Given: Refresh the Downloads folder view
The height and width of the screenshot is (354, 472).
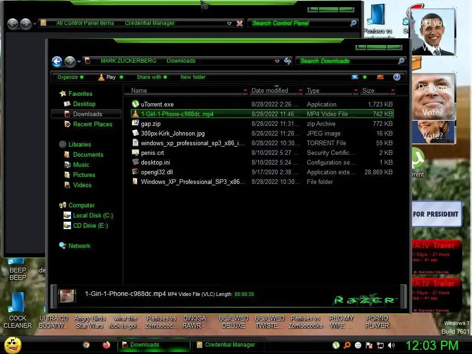Looking at the screenshot, I should (x=288, y=61).
